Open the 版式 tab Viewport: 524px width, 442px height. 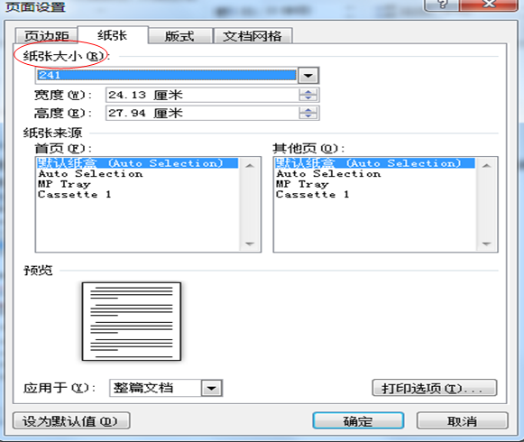[x=179, y=36]
